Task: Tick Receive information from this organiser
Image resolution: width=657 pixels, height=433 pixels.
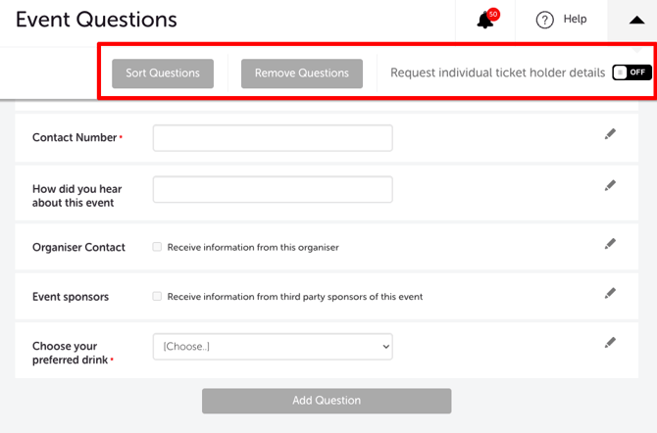Action: point(157,247)
